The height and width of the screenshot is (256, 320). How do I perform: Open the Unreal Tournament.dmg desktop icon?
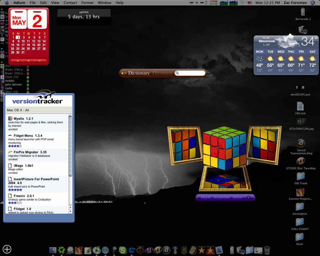click(x=301, y=143)
